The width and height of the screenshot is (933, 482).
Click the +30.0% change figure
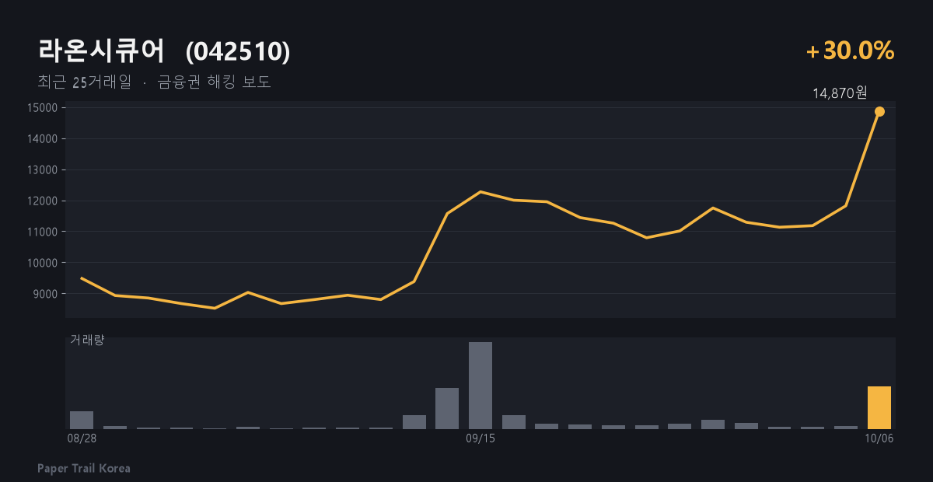[x=851, y=51]
